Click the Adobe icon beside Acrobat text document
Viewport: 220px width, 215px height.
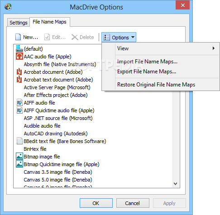tap(19, 79)
